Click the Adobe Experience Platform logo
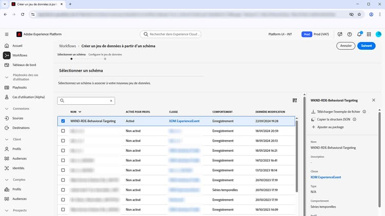Viewport: 385px width, 216px height. coord(19,34)
